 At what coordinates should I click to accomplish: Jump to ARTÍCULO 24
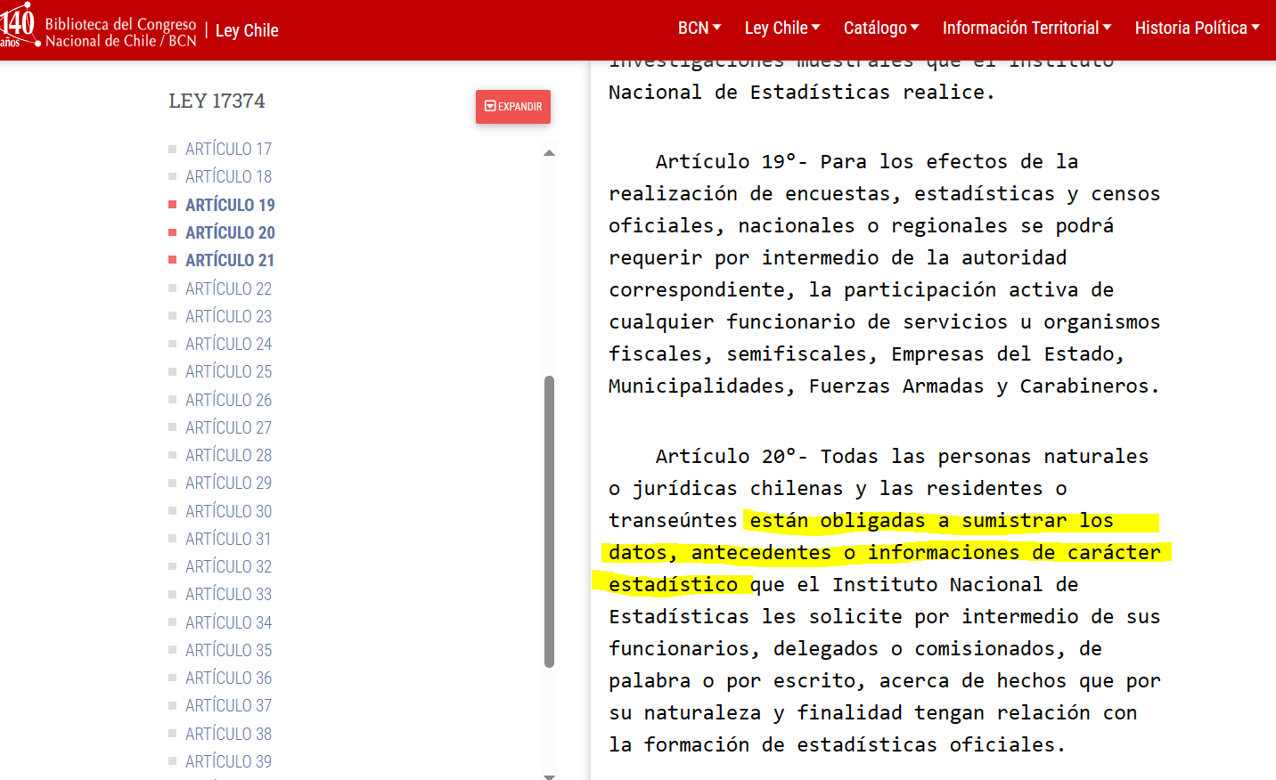228,344
